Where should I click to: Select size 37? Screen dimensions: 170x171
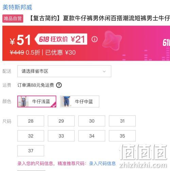pos(31,151)
